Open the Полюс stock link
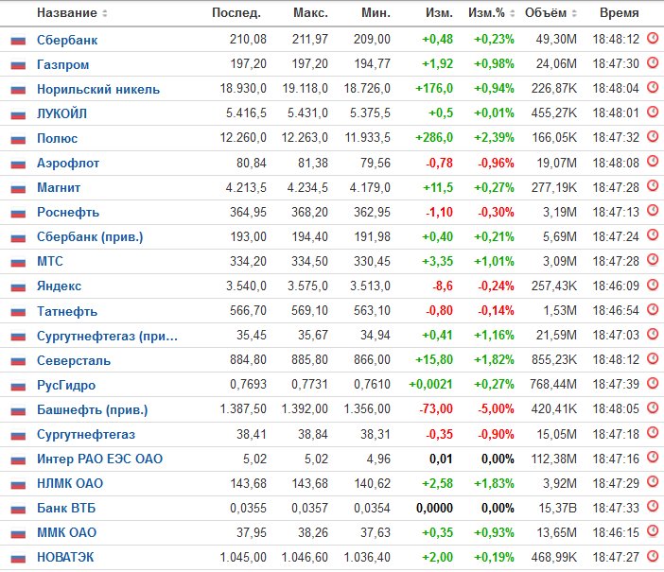The width and height of the screenshot is (664, 572). [57, 138]
